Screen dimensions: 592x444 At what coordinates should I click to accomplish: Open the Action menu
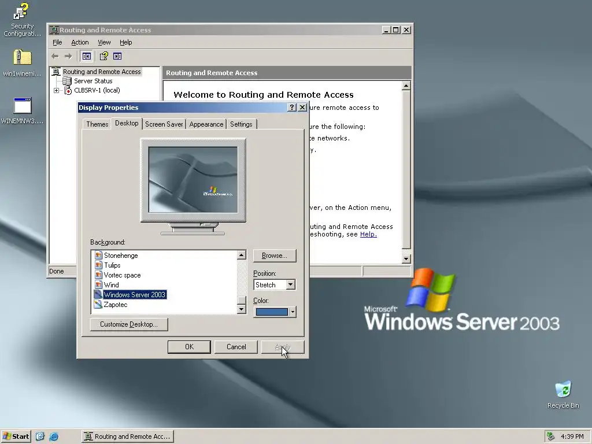[x=80, y=42]
